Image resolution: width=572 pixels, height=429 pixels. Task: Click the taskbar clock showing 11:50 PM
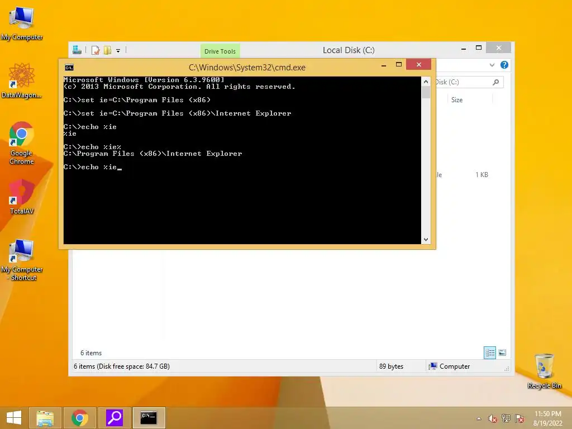(548, 414)
